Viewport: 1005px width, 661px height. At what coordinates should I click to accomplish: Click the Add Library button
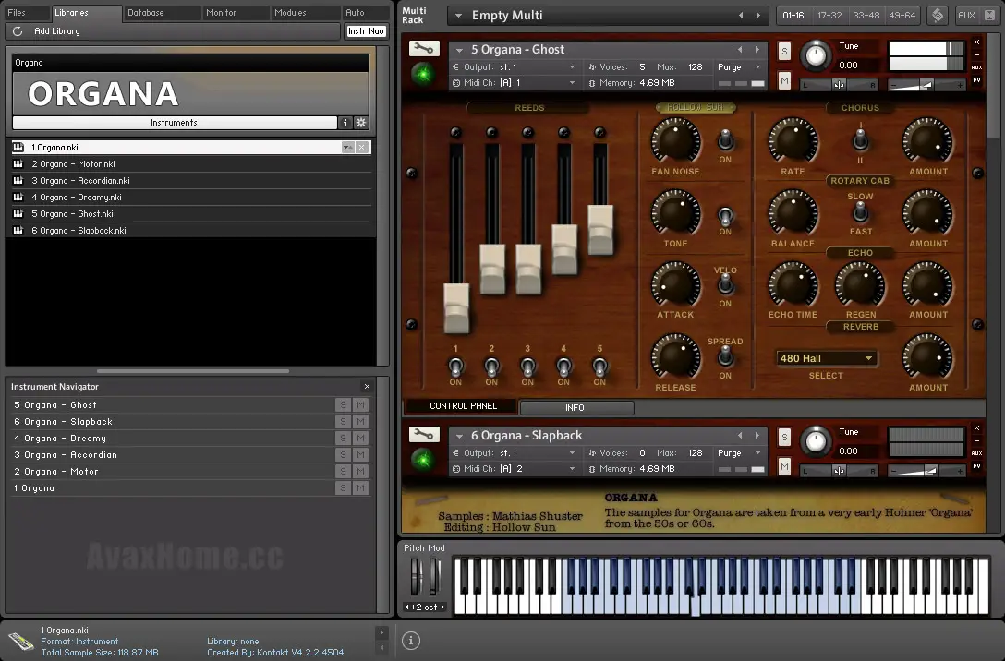[x=57, y=30]
